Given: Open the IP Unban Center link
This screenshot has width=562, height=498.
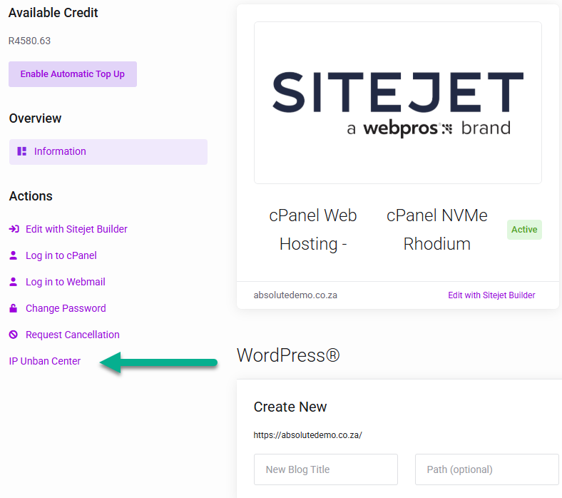Looking at the screenshot, I should [x=45, y=361].
